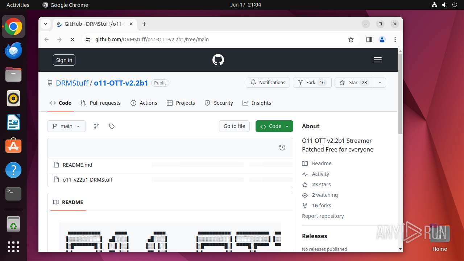Switch to the Insights tab
Screen dimensions: 464x261
point(257,103)
